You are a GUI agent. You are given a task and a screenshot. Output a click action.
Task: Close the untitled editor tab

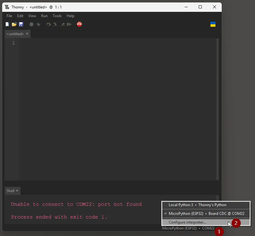click(27, 34)
